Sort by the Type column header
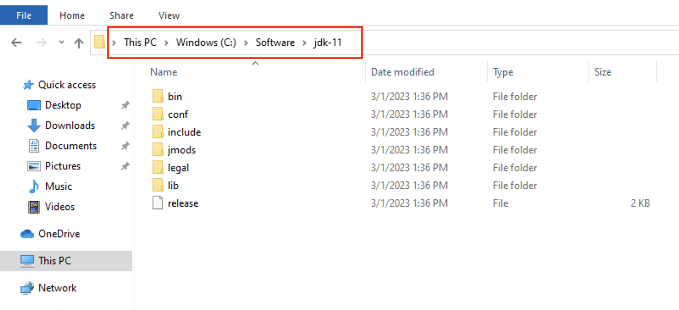Screen dimensions: 679x310 (x=503, y=72)
